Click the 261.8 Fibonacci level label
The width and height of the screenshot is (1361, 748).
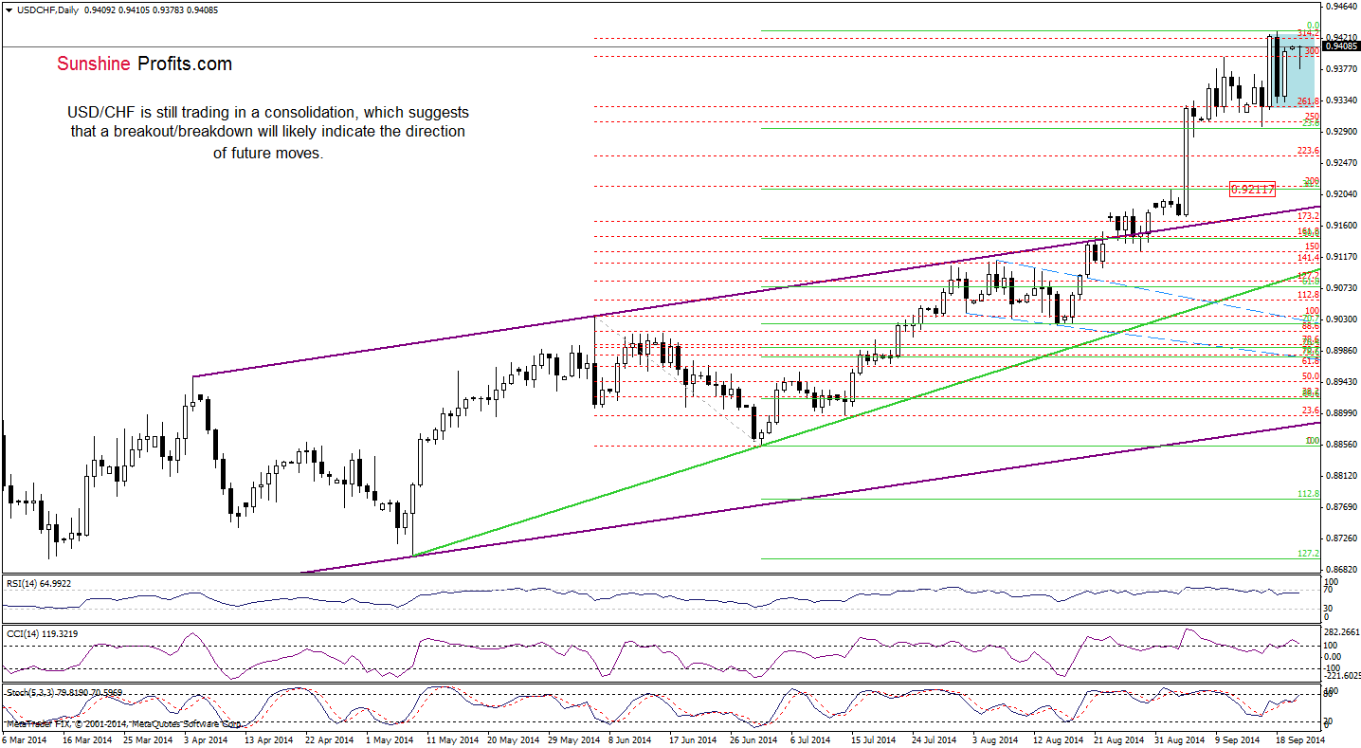tap(1308, 101)
